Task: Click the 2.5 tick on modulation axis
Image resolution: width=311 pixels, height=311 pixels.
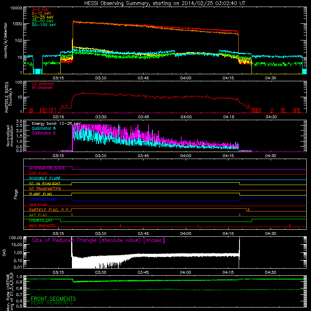Action: click(x=19, y=126)
